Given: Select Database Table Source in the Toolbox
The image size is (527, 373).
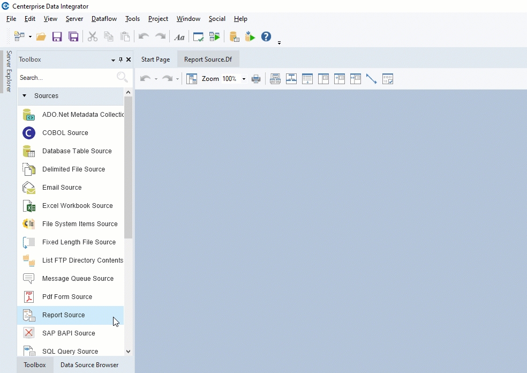Looking at the screenshot, I should 77,151.
